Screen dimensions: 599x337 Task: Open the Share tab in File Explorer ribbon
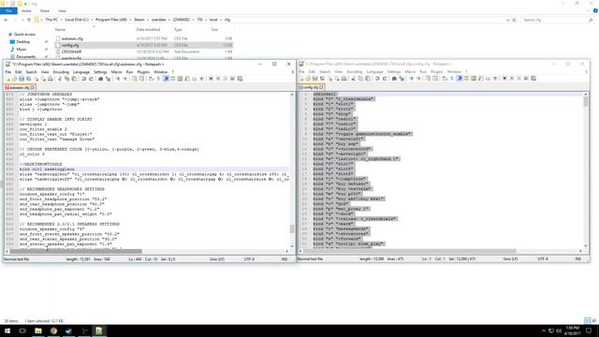tap(45, 10)
